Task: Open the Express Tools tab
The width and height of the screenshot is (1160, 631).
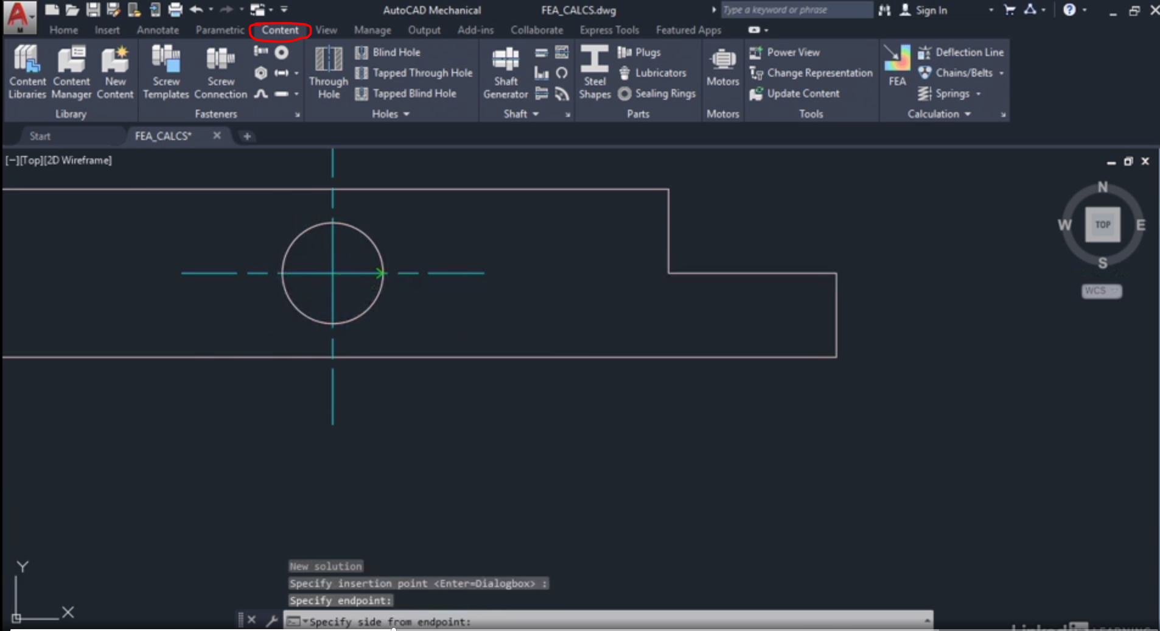Action: pyautogui.click(x=609, y=30)
